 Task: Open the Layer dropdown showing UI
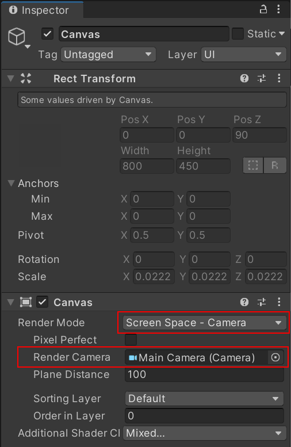coord(244,55)
